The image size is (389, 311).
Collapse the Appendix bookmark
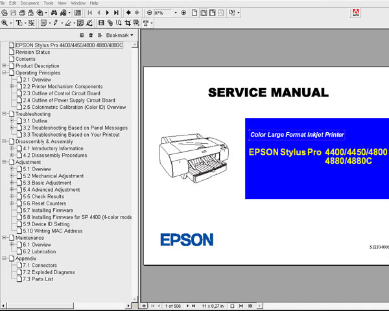pyautogui.click(x=5, y=258)
